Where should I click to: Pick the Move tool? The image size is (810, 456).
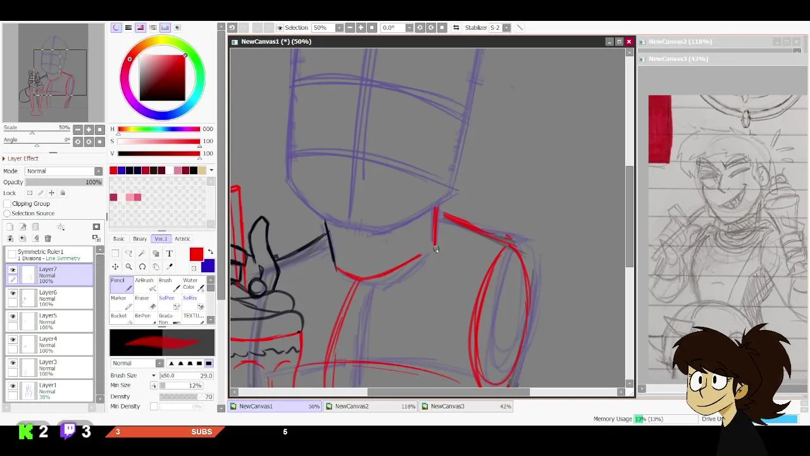[115, 267]
